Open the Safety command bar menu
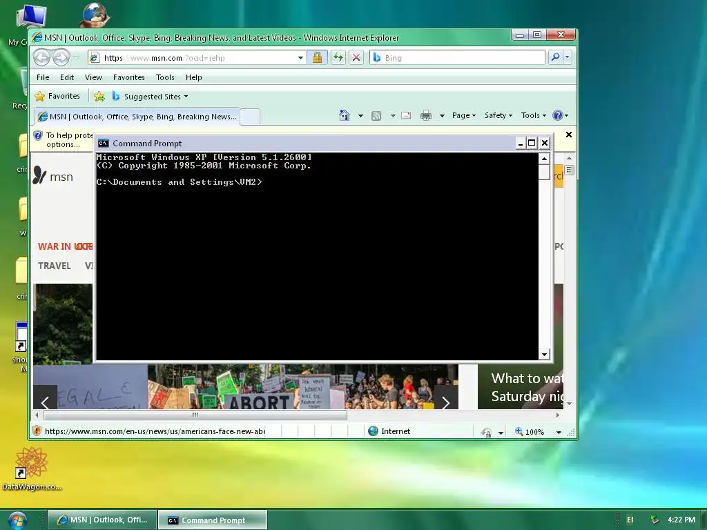 (x=498, y=115)
